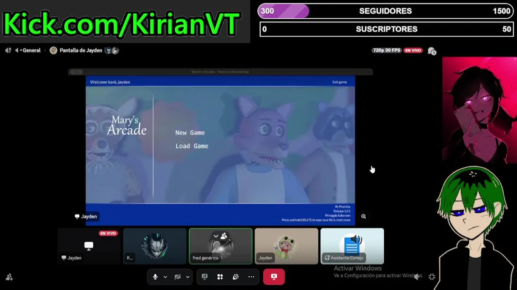This screenshot has height=290, width=517.
Task: Click the people icon on fred genérico tile
Action: [x=224, y=236]
